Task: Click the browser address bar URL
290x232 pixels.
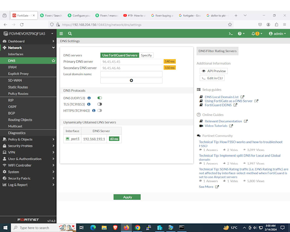Action: [102, 25]
